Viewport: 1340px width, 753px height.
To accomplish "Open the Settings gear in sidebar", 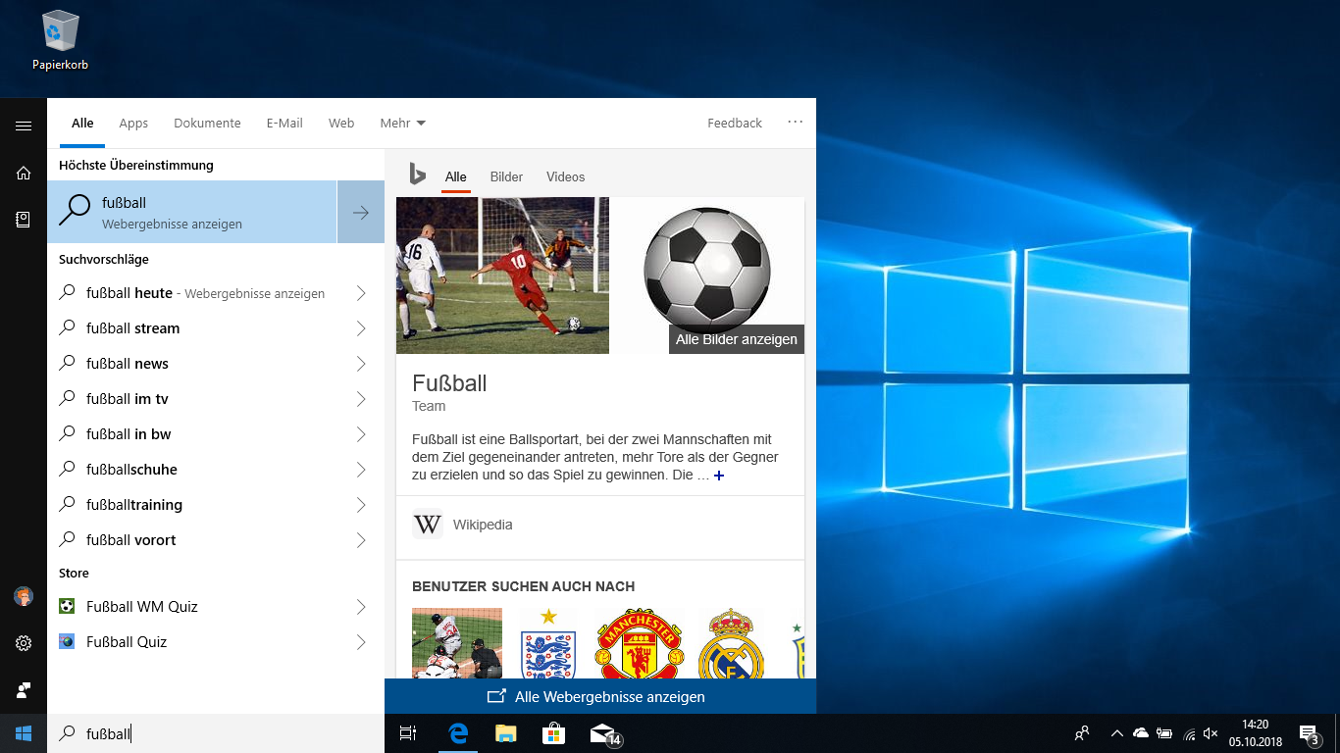I will pyautogui.click(x=24, y=643).
